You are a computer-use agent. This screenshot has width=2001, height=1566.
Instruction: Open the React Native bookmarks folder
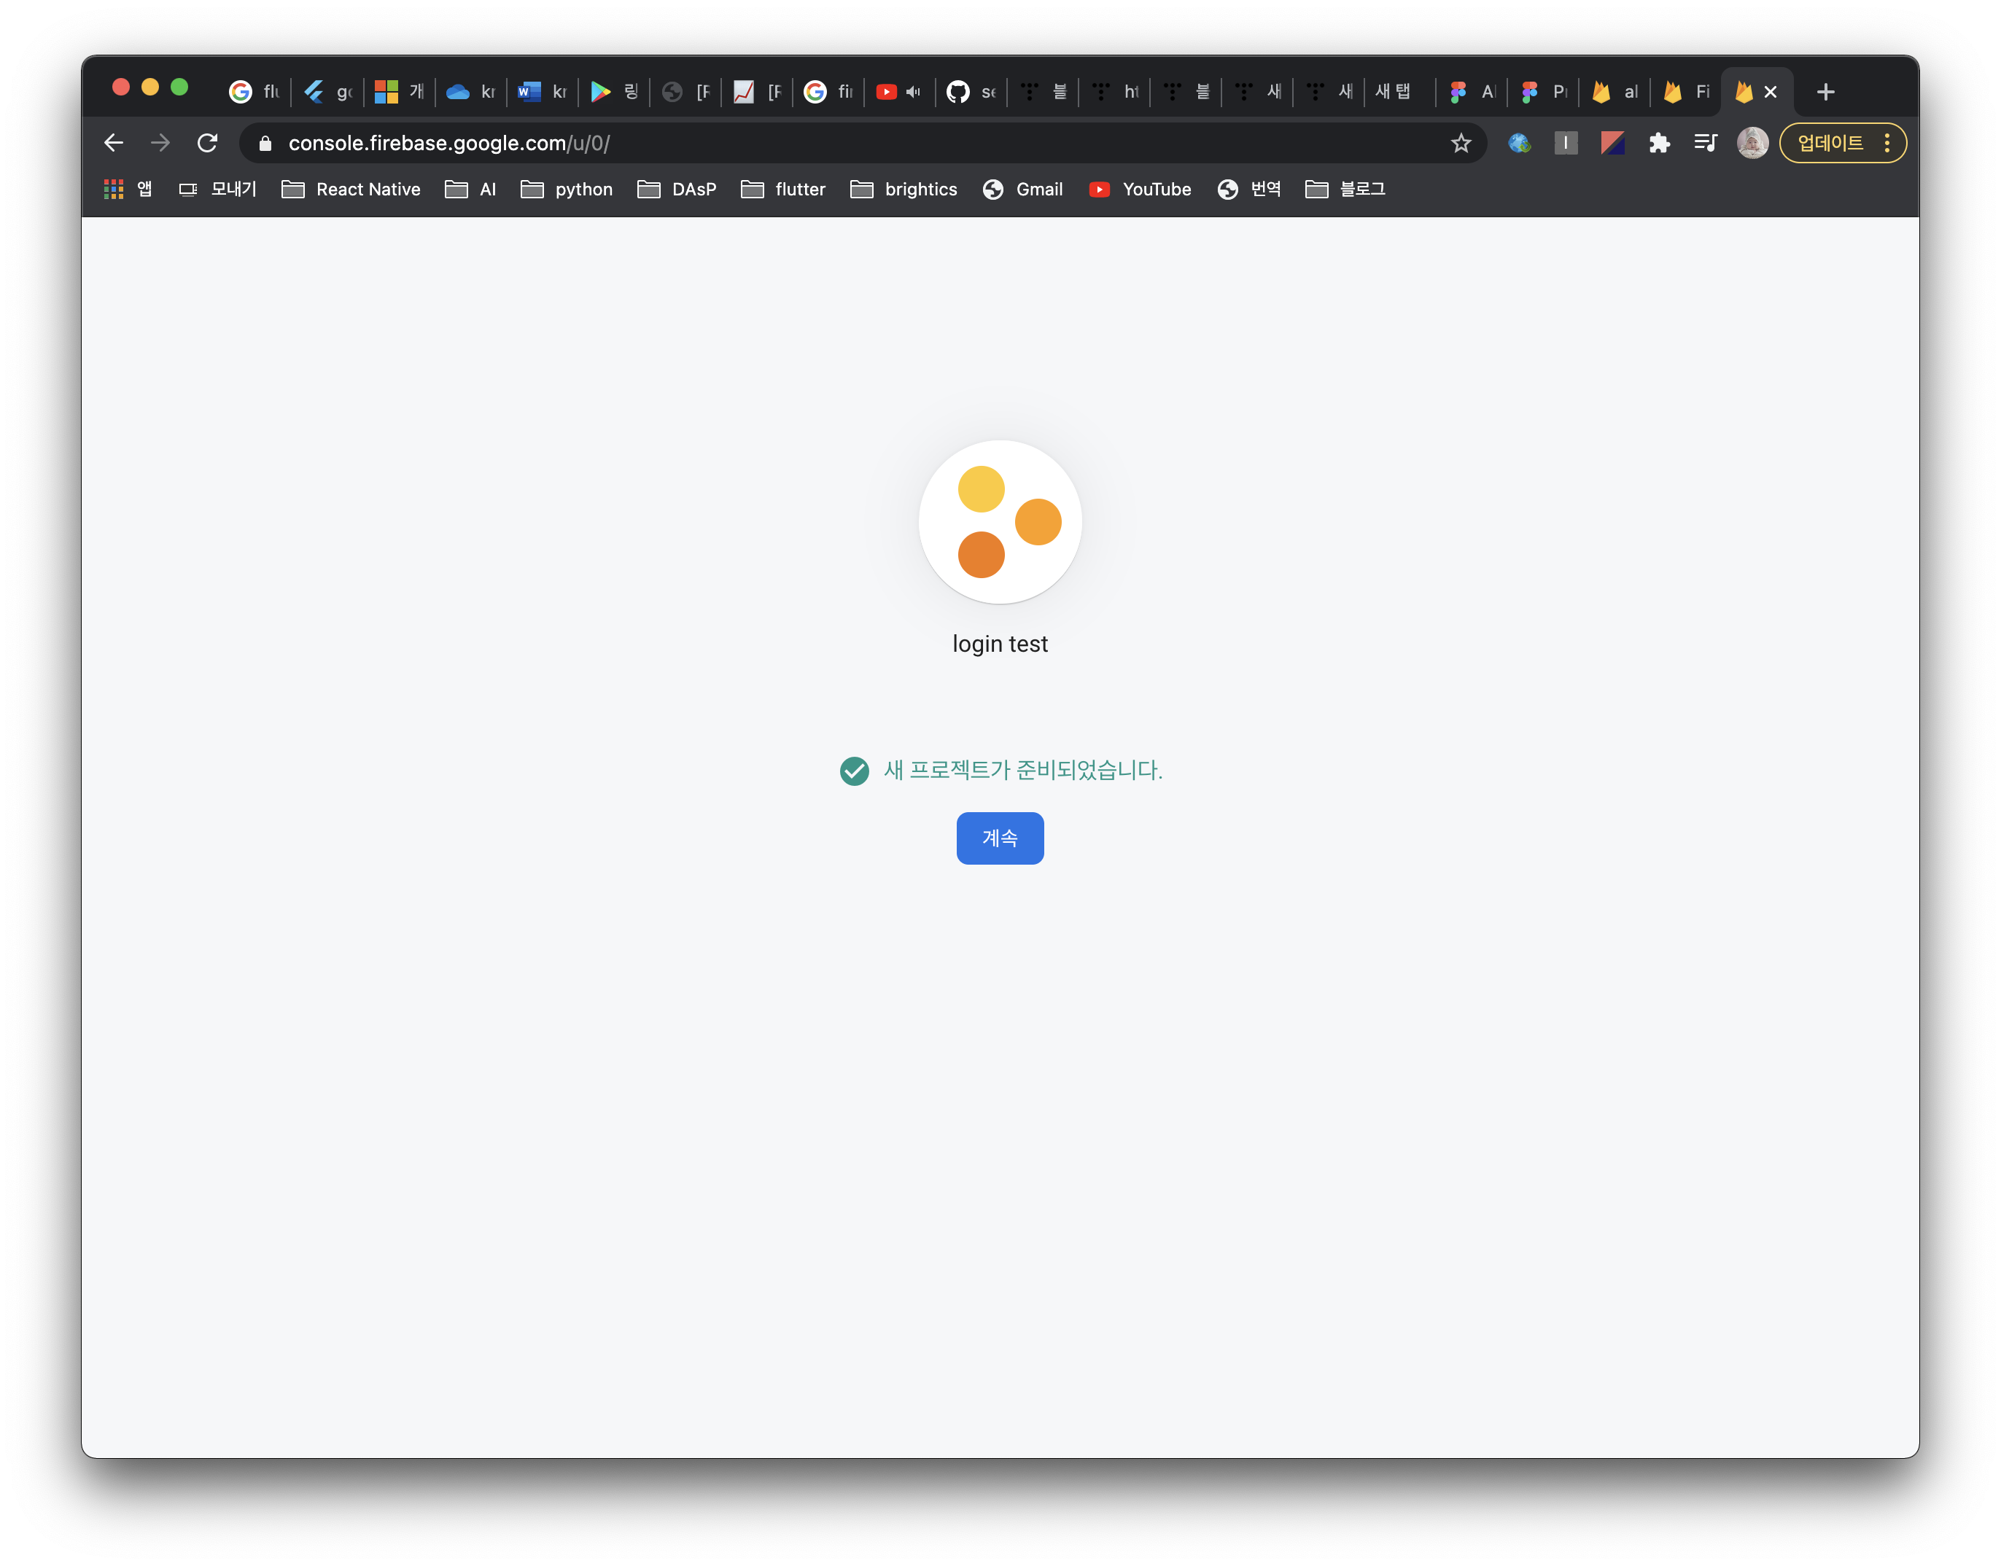point(351,189)
